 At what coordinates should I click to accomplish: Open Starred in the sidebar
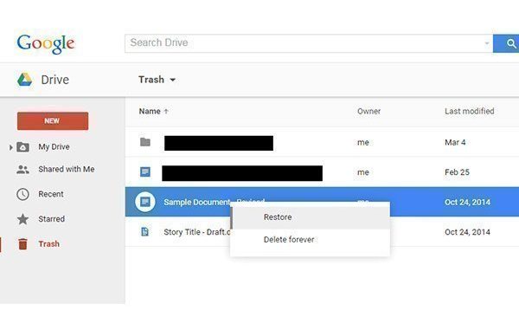tap(51, 219)
